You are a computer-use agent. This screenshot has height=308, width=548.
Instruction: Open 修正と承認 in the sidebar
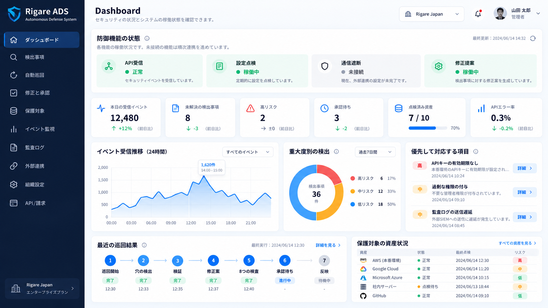click(x=42, y=93)
